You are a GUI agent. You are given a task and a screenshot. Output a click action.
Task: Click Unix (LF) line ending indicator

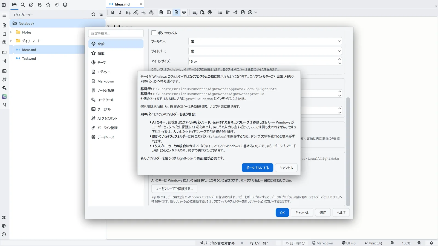(373, 243)
